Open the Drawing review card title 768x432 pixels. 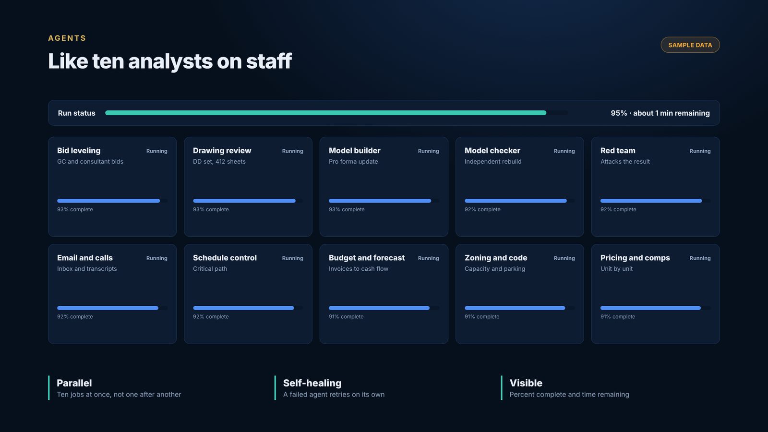[x=222, y=150]
